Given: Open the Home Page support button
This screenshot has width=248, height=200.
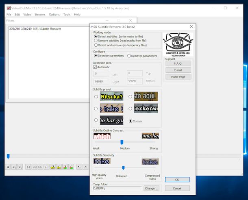Looking at the screenshot, I should tap(178, 77).
